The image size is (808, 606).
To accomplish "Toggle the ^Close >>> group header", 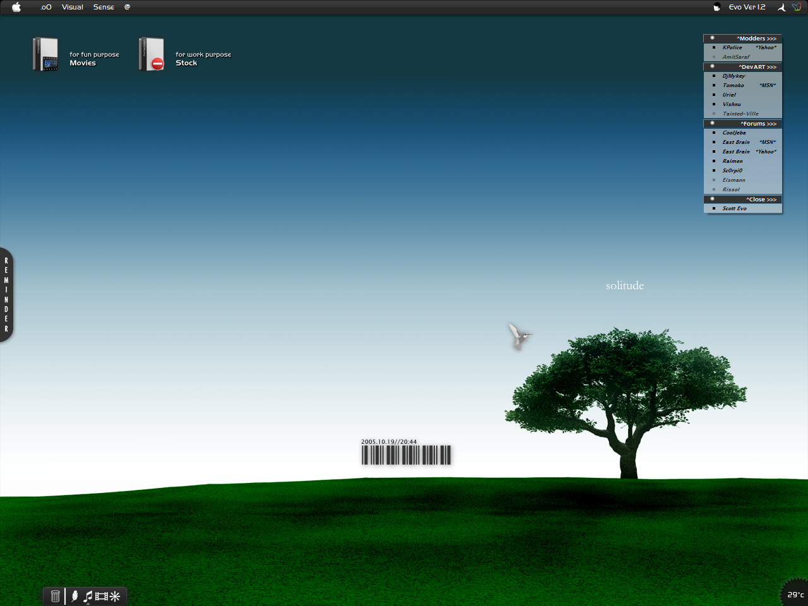I will pyautogui.click(x=743, y=199).
